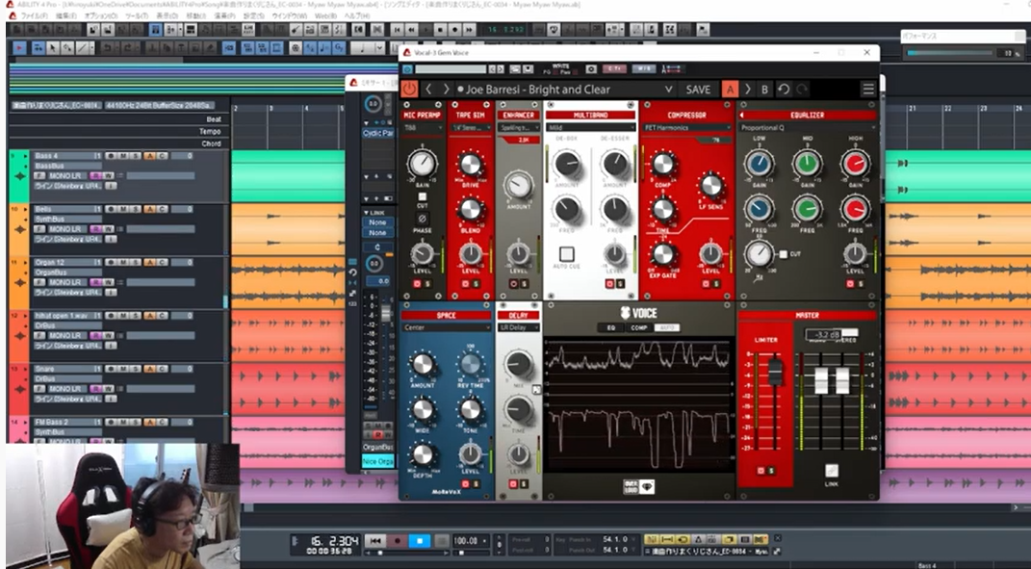The height and width of the screenshot is (569, 1031).
Task: Open the Equalizer Proportional Q dropdown
Action: click(x=808, y=128)
